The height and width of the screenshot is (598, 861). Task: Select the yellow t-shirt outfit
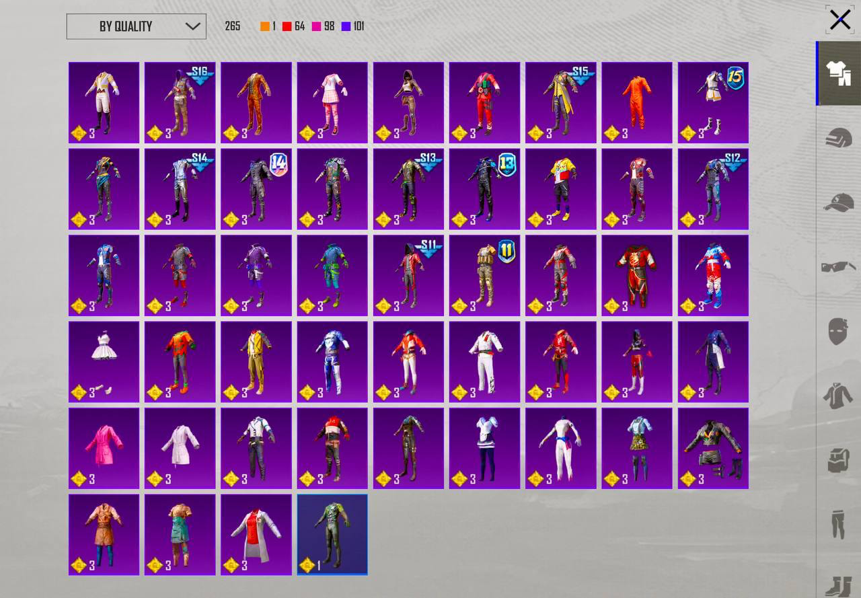pos(561,189)
